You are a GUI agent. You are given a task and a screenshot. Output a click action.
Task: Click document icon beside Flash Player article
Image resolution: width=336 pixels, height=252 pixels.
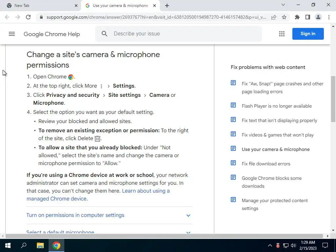(x=233, y=105)
